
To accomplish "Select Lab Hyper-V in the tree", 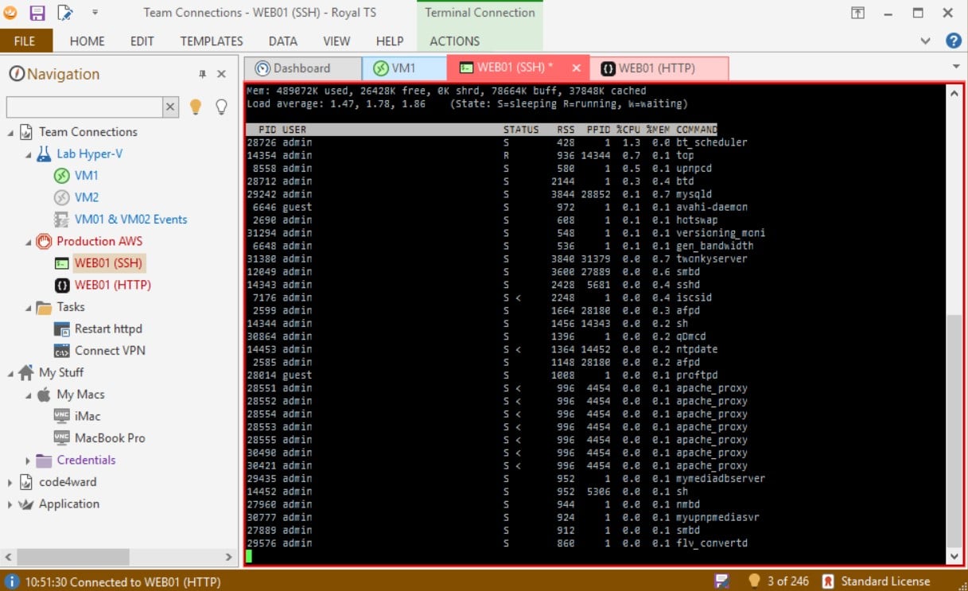I will [89, 154].
